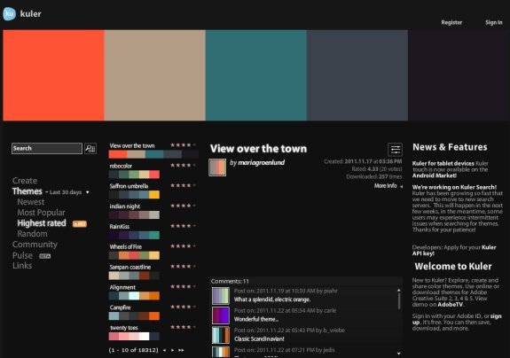Select the Themes menu item
Image resolution: width=510 pixels, height=358 pixels.
[x=27, y=191]
